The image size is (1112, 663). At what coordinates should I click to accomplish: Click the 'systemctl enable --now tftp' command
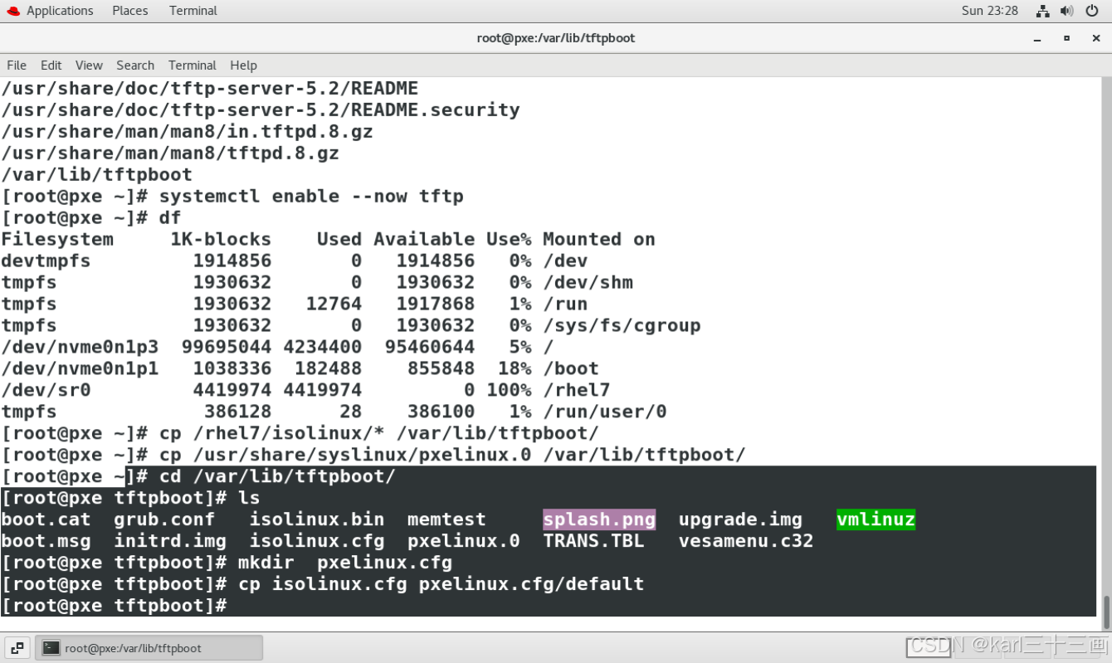coord(311,196)
